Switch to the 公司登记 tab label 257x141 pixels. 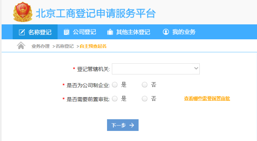[84, 32]
